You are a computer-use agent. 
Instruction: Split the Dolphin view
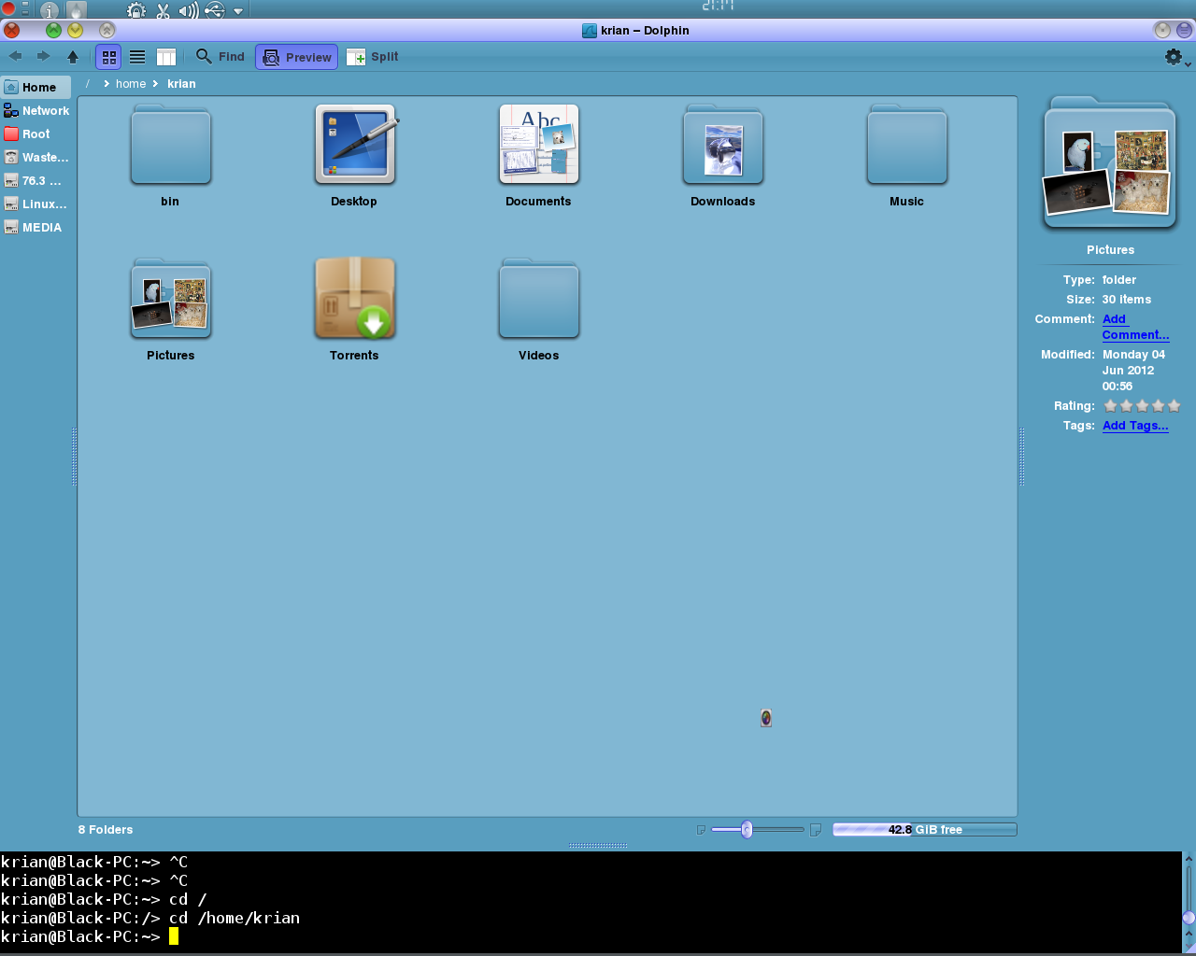coord(373,57)
